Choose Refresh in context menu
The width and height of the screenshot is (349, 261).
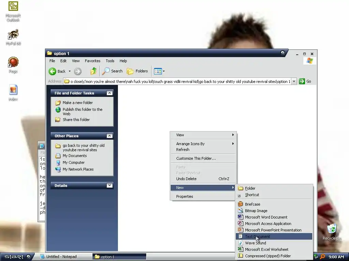point(203,150)
